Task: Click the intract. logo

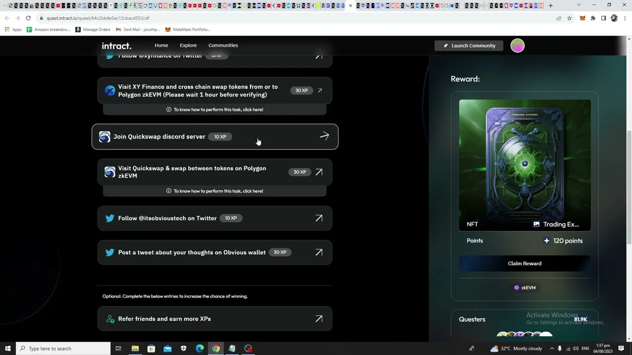Action: (x=117, y=46)
